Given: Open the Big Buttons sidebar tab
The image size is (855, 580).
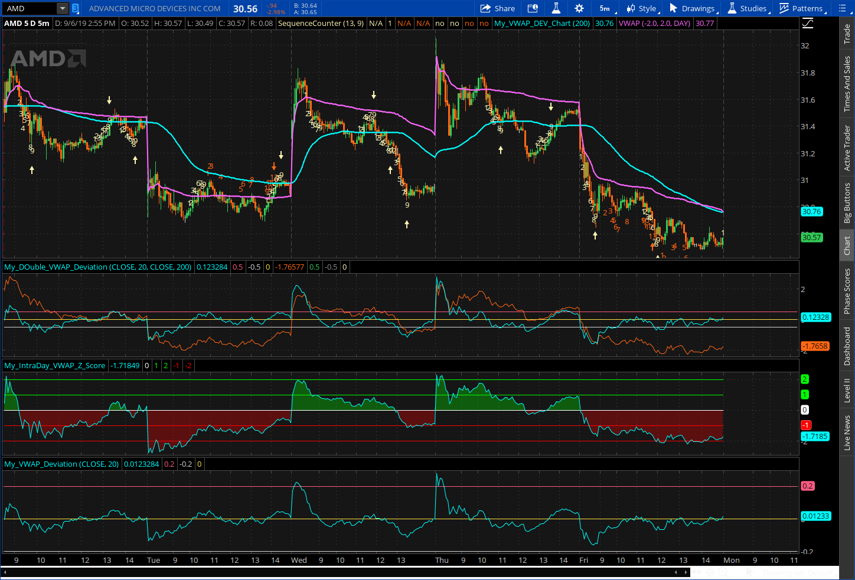Looking at the screenshot, I should (847, 202).
